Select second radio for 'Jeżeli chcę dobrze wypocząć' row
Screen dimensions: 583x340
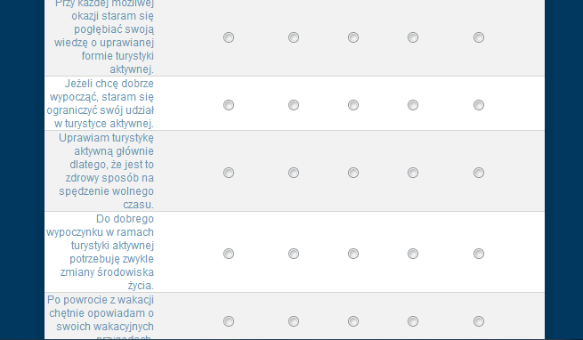(294, 105)
